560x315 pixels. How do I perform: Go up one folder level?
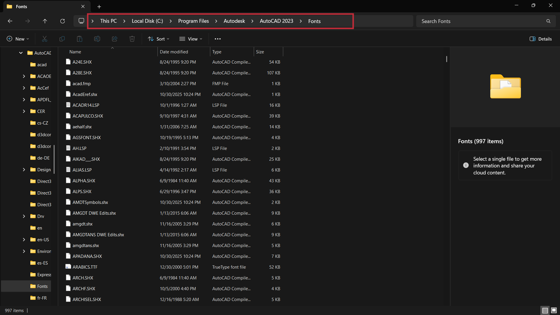tap(45, 21)
